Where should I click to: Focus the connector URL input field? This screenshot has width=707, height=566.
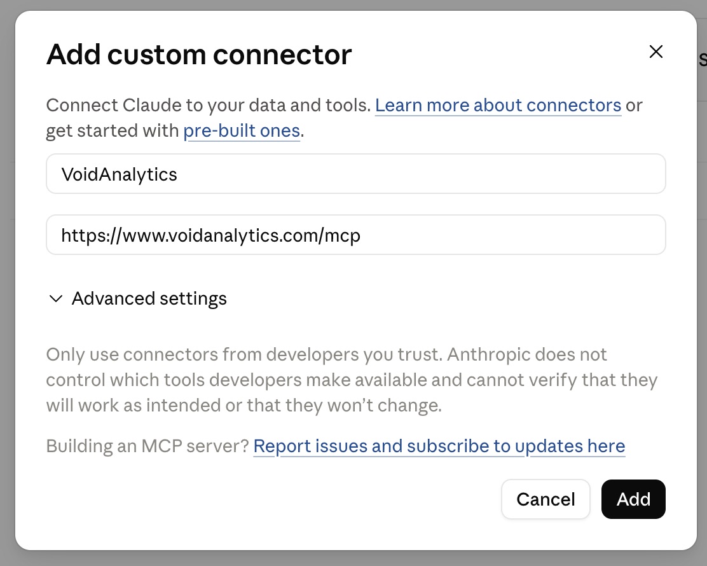[356, 235]
